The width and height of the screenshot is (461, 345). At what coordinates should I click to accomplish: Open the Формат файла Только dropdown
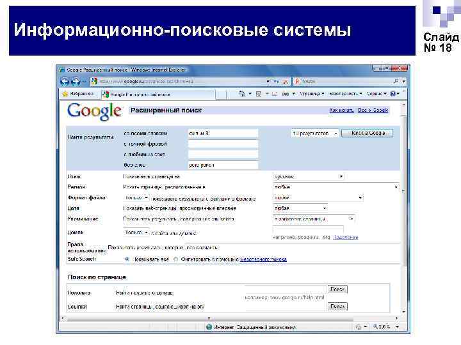point(136,197)
